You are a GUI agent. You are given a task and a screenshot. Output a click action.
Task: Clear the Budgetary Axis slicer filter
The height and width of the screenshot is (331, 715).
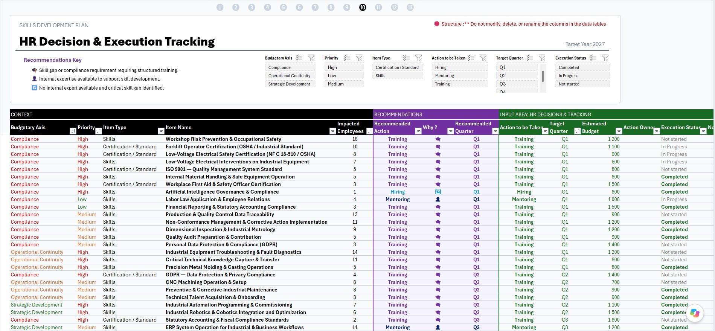coord(311,58)
